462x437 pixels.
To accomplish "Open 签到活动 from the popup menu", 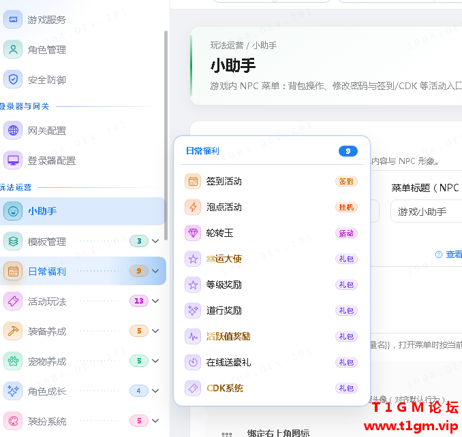I will click(x=271, y=181).
